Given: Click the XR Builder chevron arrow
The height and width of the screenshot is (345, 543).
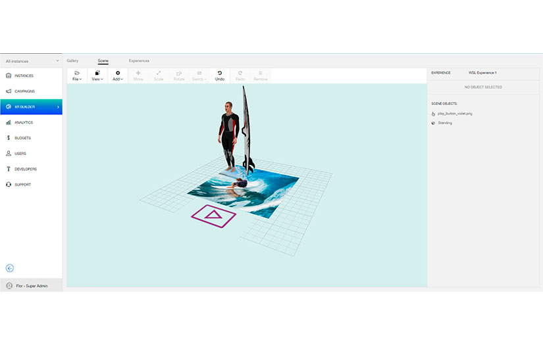Looking at the screenshot, I should click(58, 107).
